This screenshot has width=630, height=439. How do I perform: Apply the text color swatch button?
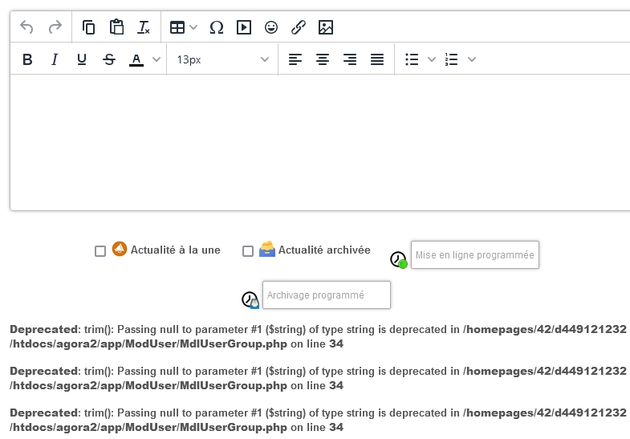(x=136, y=59)
